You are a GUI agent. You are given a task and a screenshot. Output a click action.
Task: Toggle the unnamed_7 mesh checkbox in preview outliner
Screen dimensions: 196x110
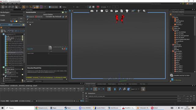[x=175, y=24]
